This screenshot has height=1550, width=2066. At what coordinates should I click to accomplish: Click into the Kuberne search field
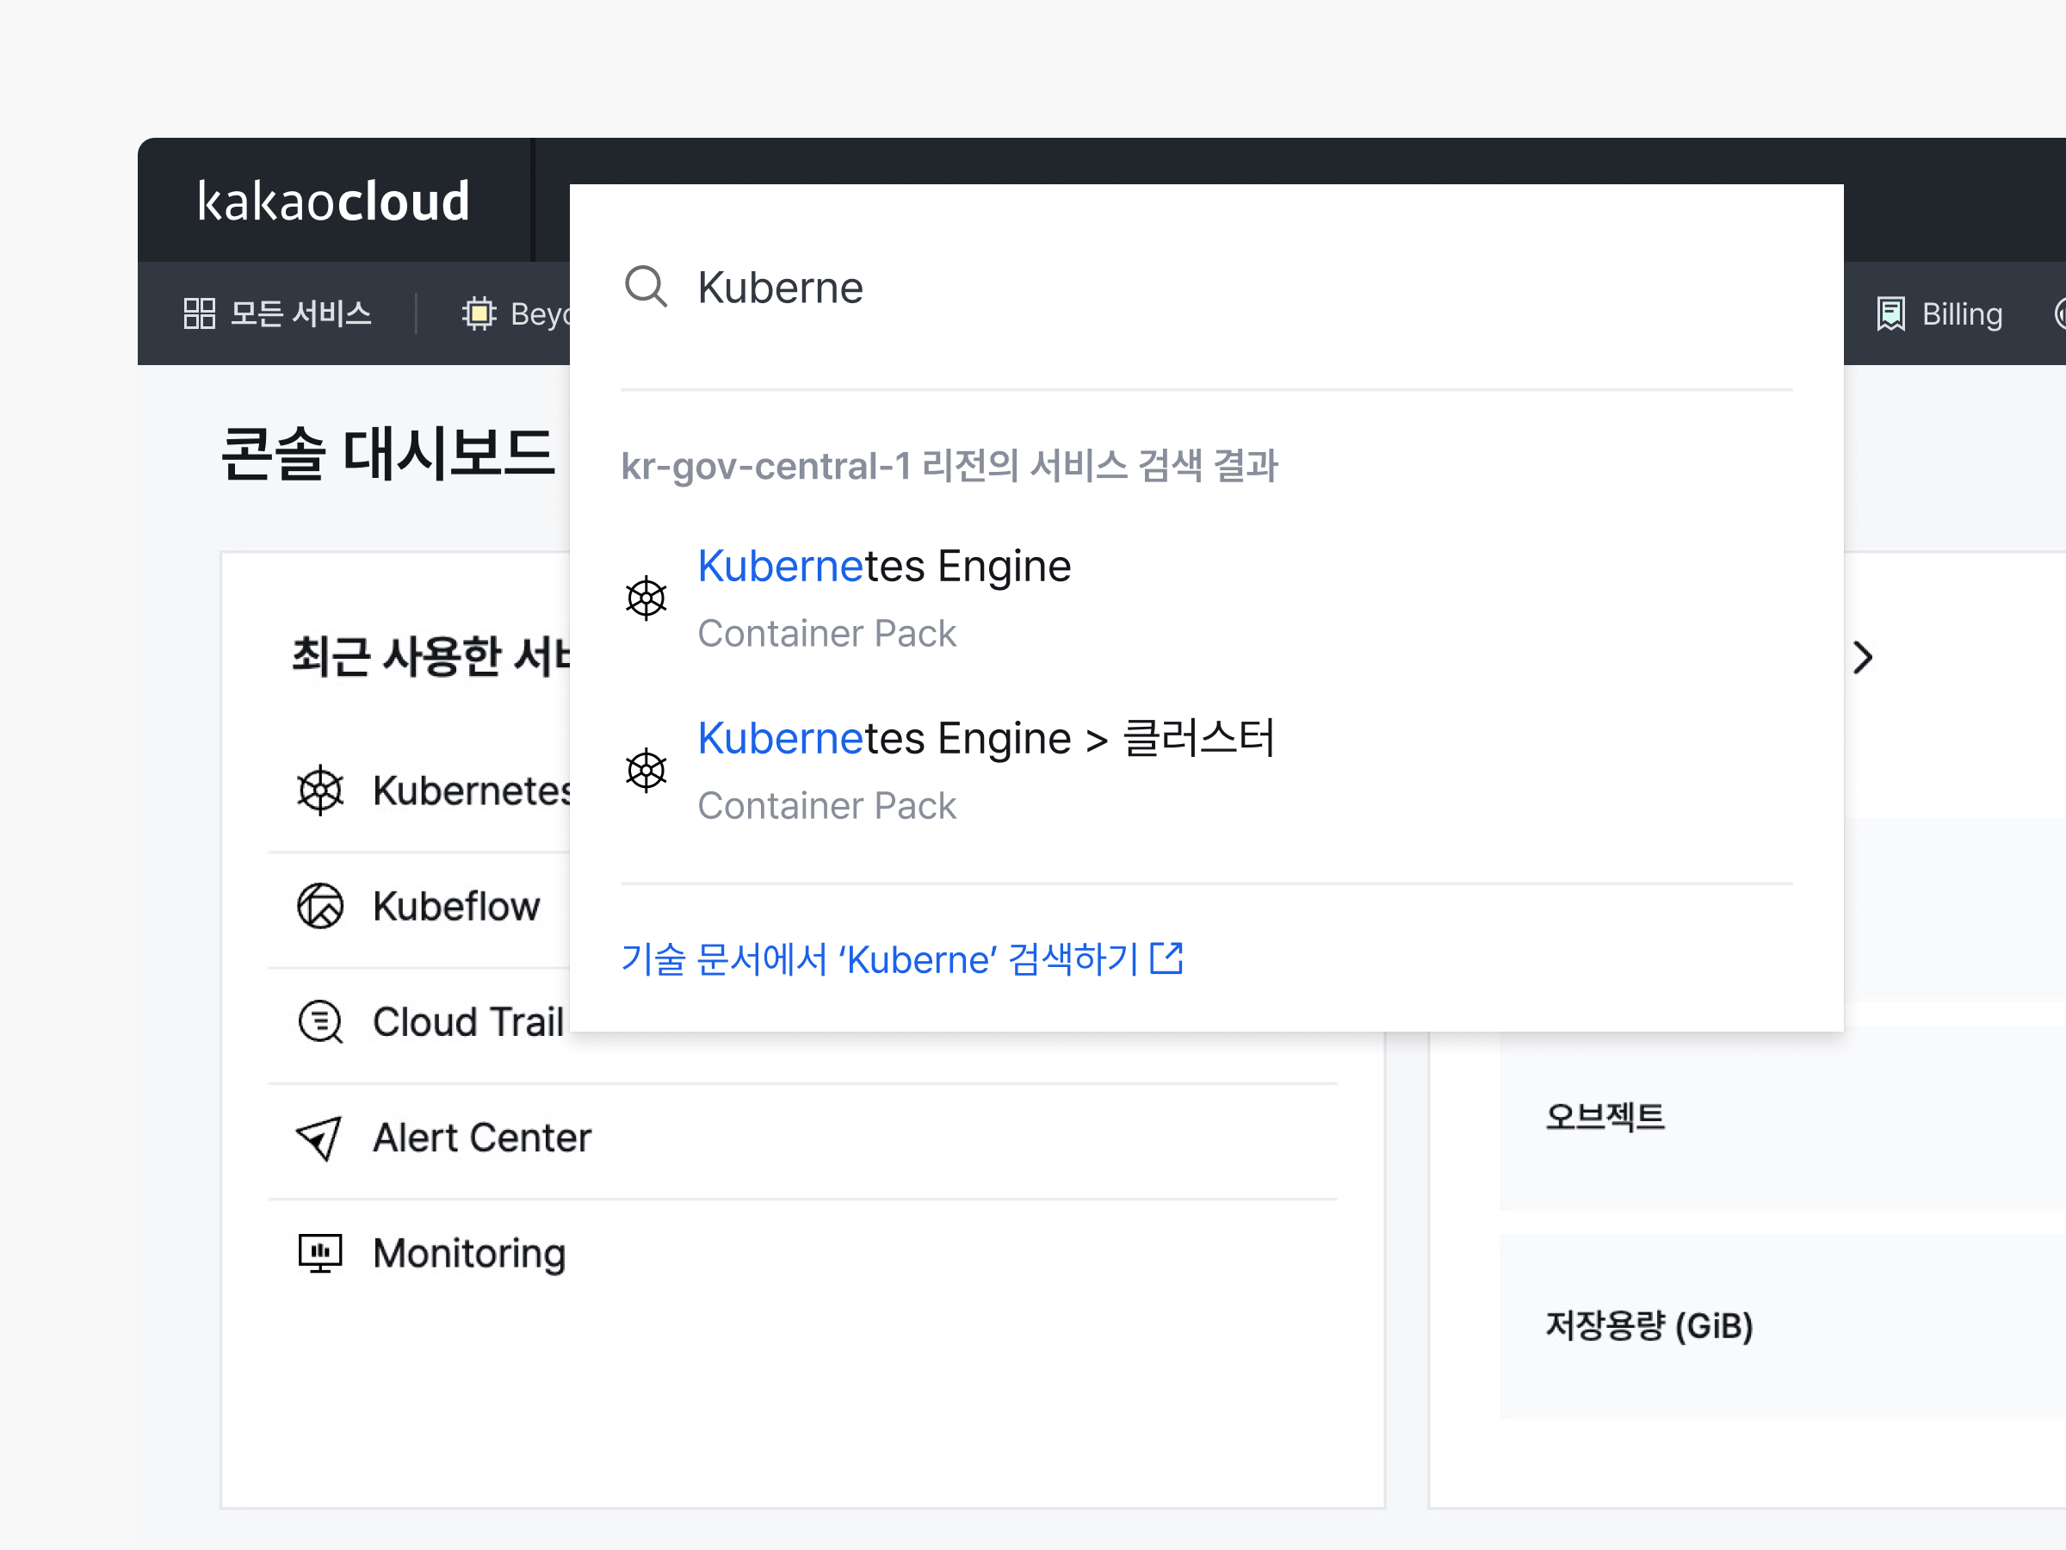pyautogui.click(x=1205, y=287)
